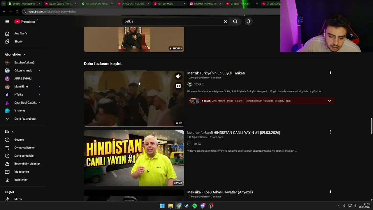
Task: Expand the Siz section arrow
Action: 12,132
